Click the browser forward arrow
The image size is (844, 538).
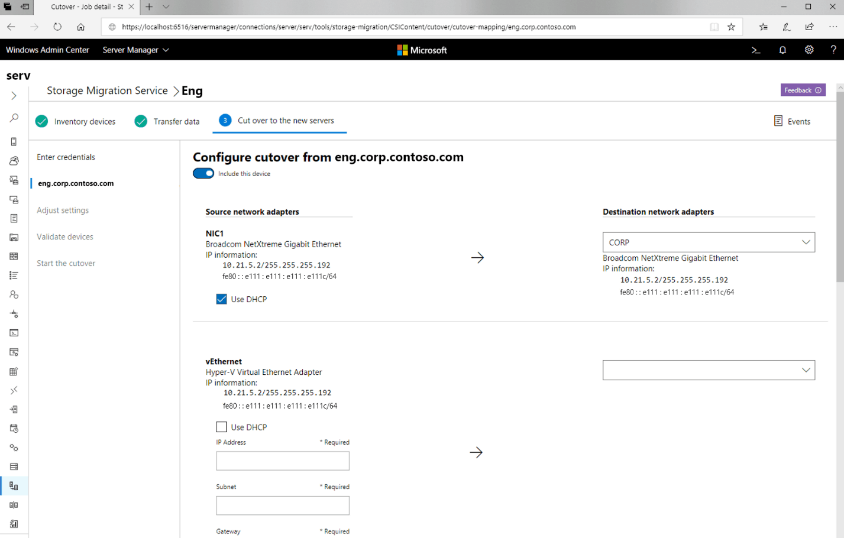(x=34, y=27)
